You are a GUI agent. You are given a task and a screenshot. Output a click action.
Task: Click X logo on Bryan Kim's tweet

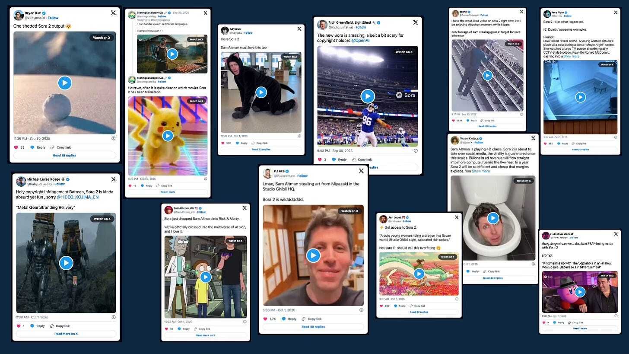point(113,13)
